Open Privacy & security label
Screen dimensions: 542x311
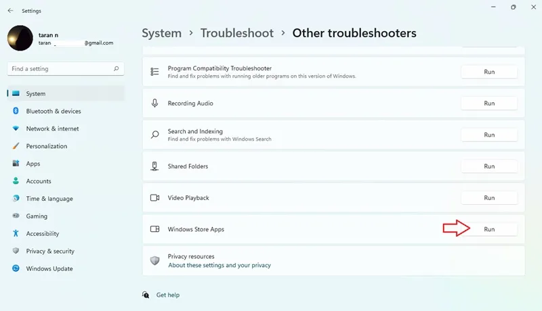pyautogui.click(x=50, y=251)
